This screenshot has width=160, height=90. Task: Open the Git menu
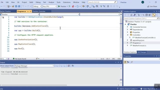pyautogui.click(x=18, y=2)
